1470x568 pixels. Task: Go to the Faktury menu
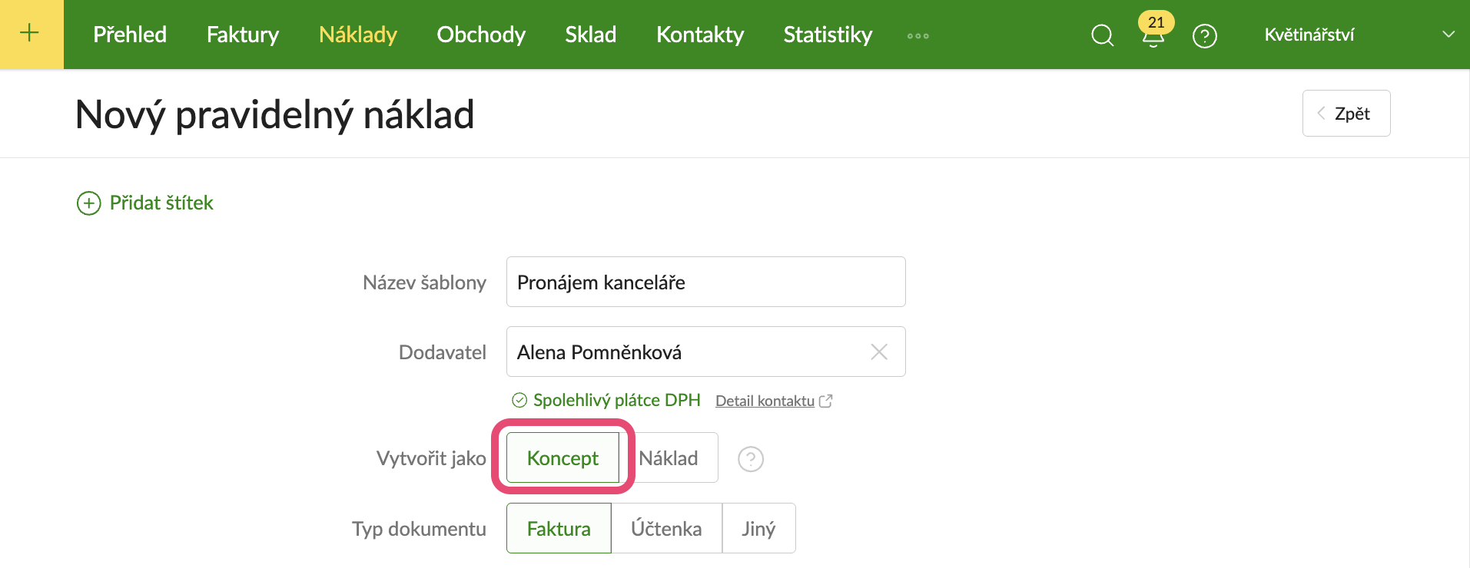point(243,35)
